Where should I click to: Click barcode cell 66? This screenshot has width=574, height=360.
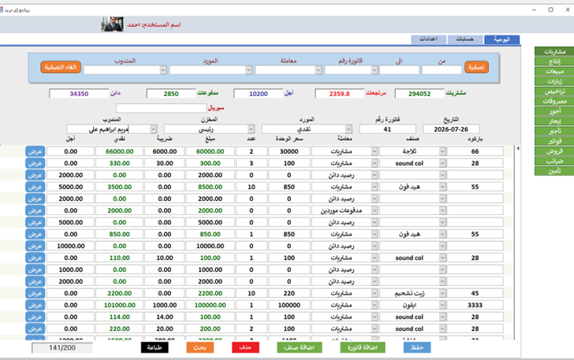475,151
